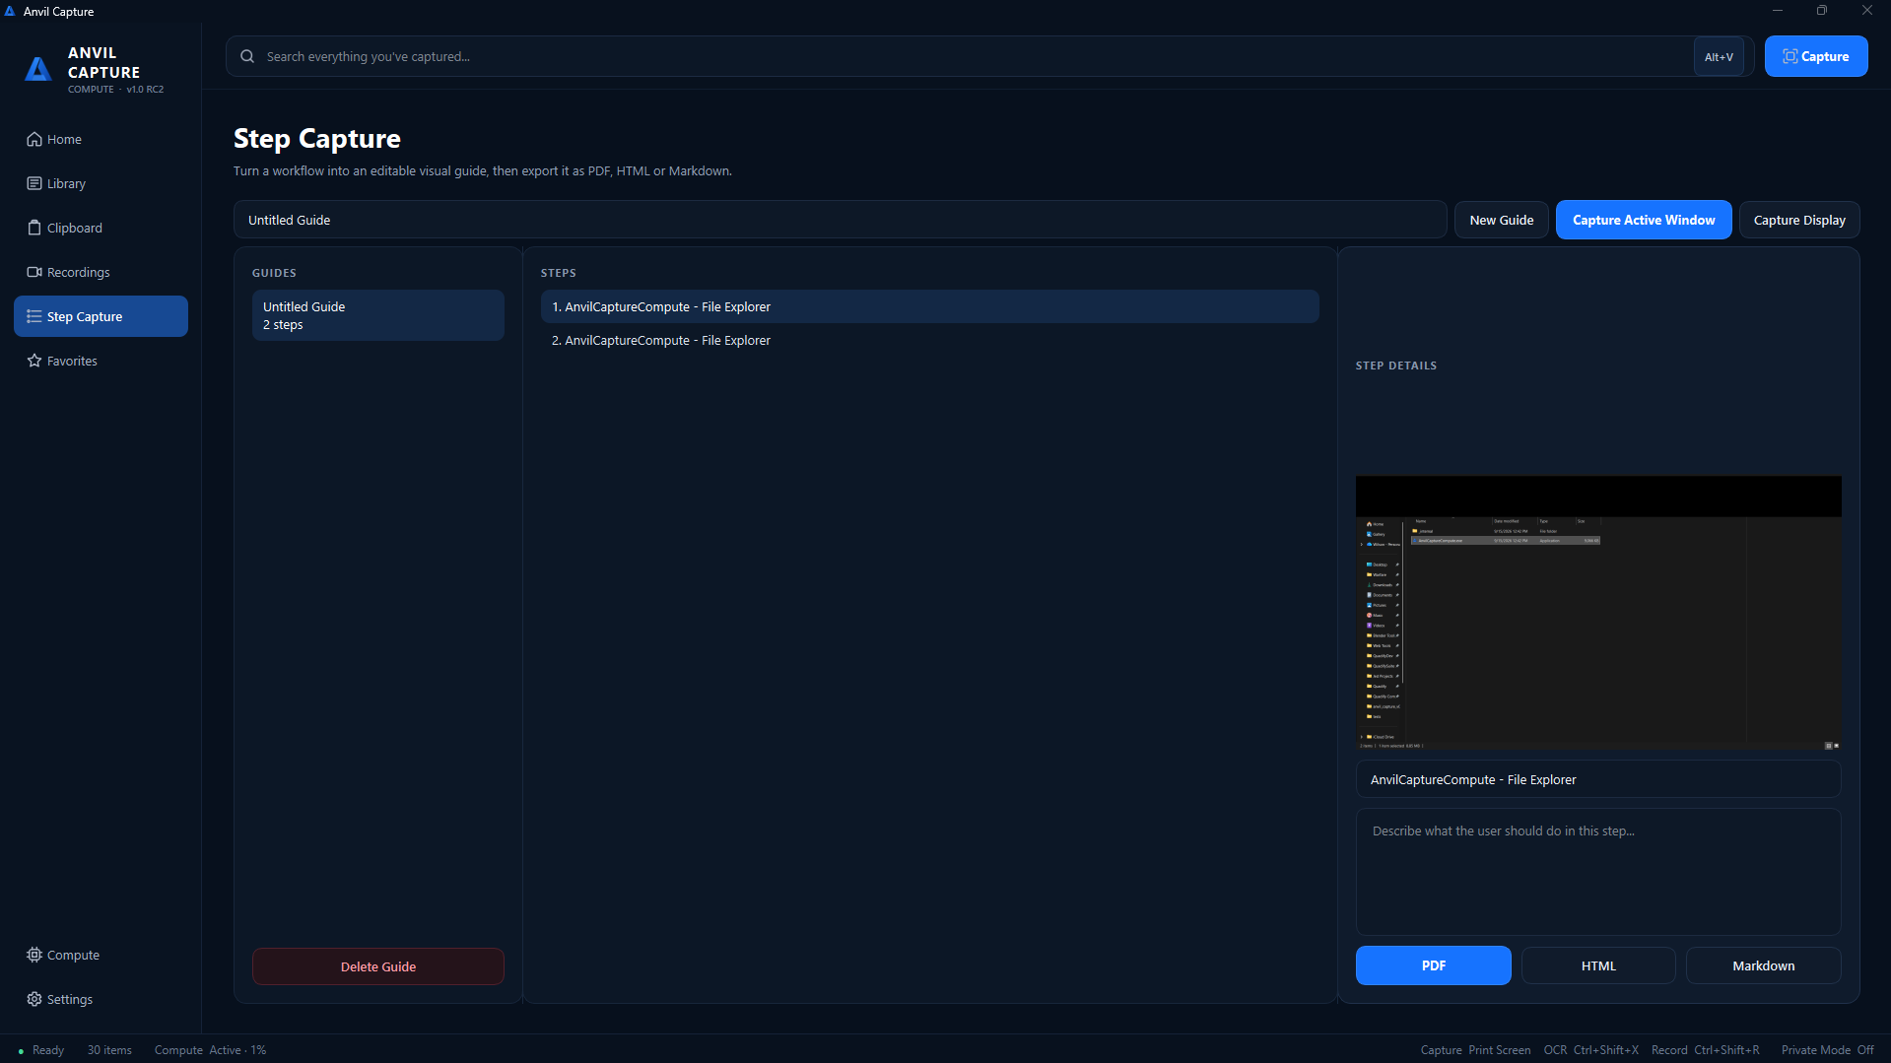
Task: Click the Untitled Guide name field
Action: (x=840, y=220)
